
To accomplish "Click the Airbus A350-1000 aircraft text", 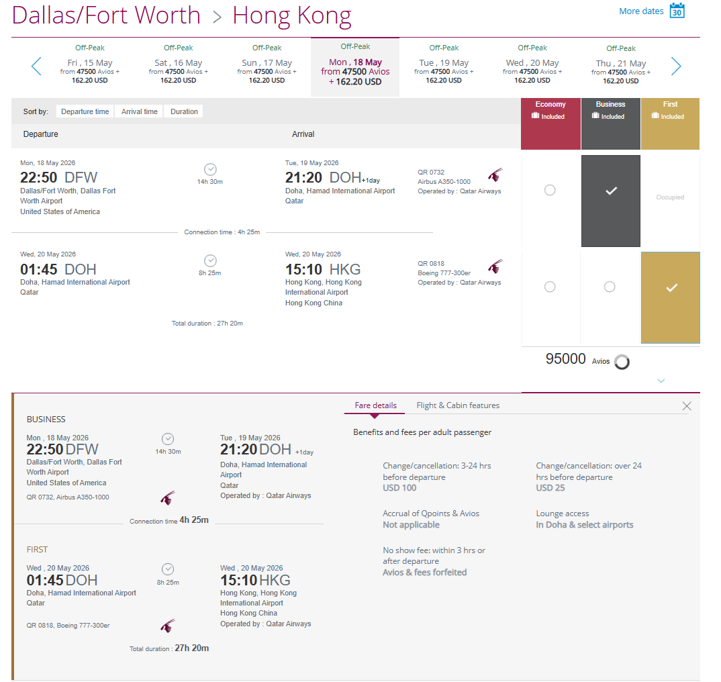I will [x=444, y=182].
